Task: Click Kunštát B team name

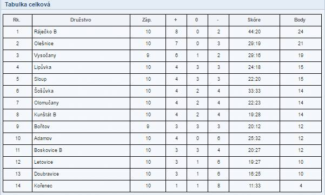Action: click(x=45, y=115)
